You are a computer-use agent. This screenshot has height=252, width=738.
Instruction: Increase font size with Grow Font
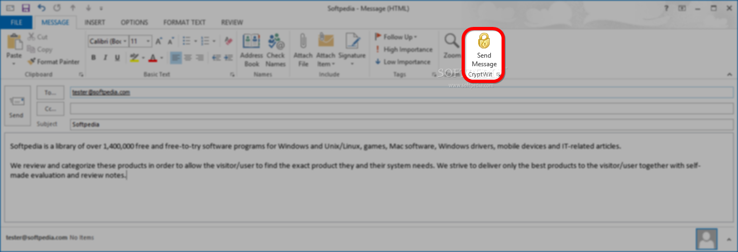tap(158, 41)
